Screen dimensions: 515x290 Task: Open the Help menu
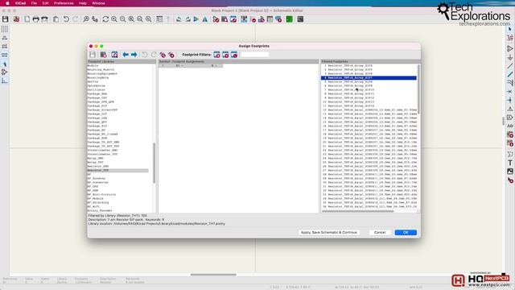click(82, 3)
